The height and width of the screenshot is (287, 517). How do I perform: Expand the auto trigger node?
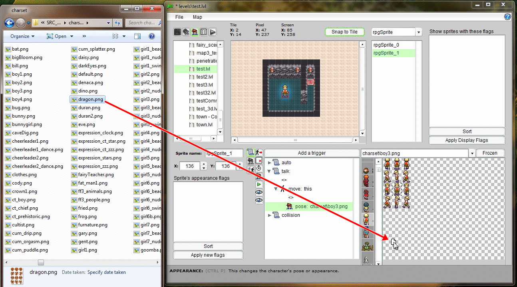[270, 163]
